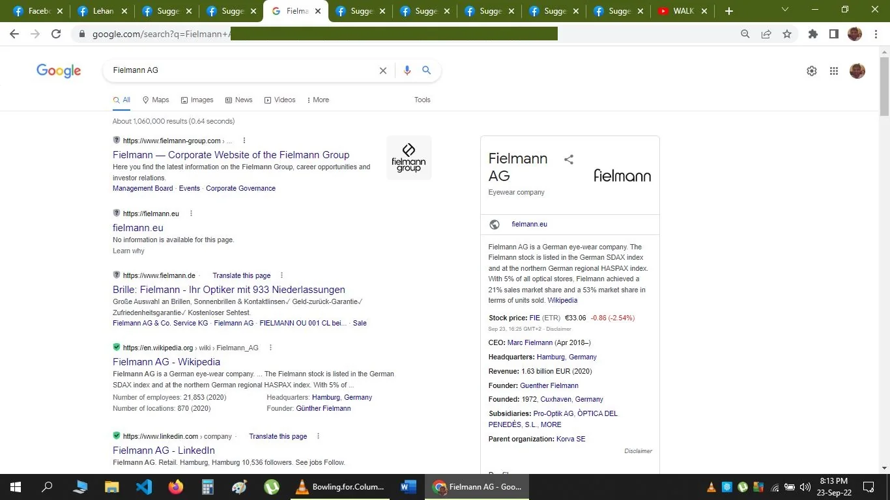The width and height of the screenshot is (890, 500).
Task: Open Windows taskbar search
Action: (47, 486)
